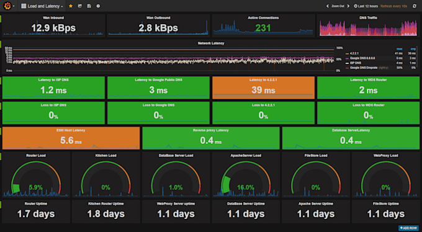This screenshot has width=422, height=232.
Task: Toggle the Google DNS Droprate legend series
Action: [363, 68]
